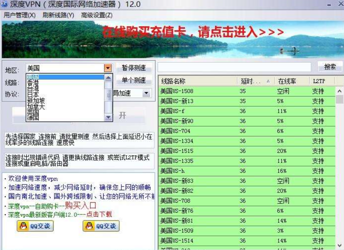Viewport: 344px width, 250px height.
Task: Click the 购买入口 link
Action: click(x=80, y=205)
